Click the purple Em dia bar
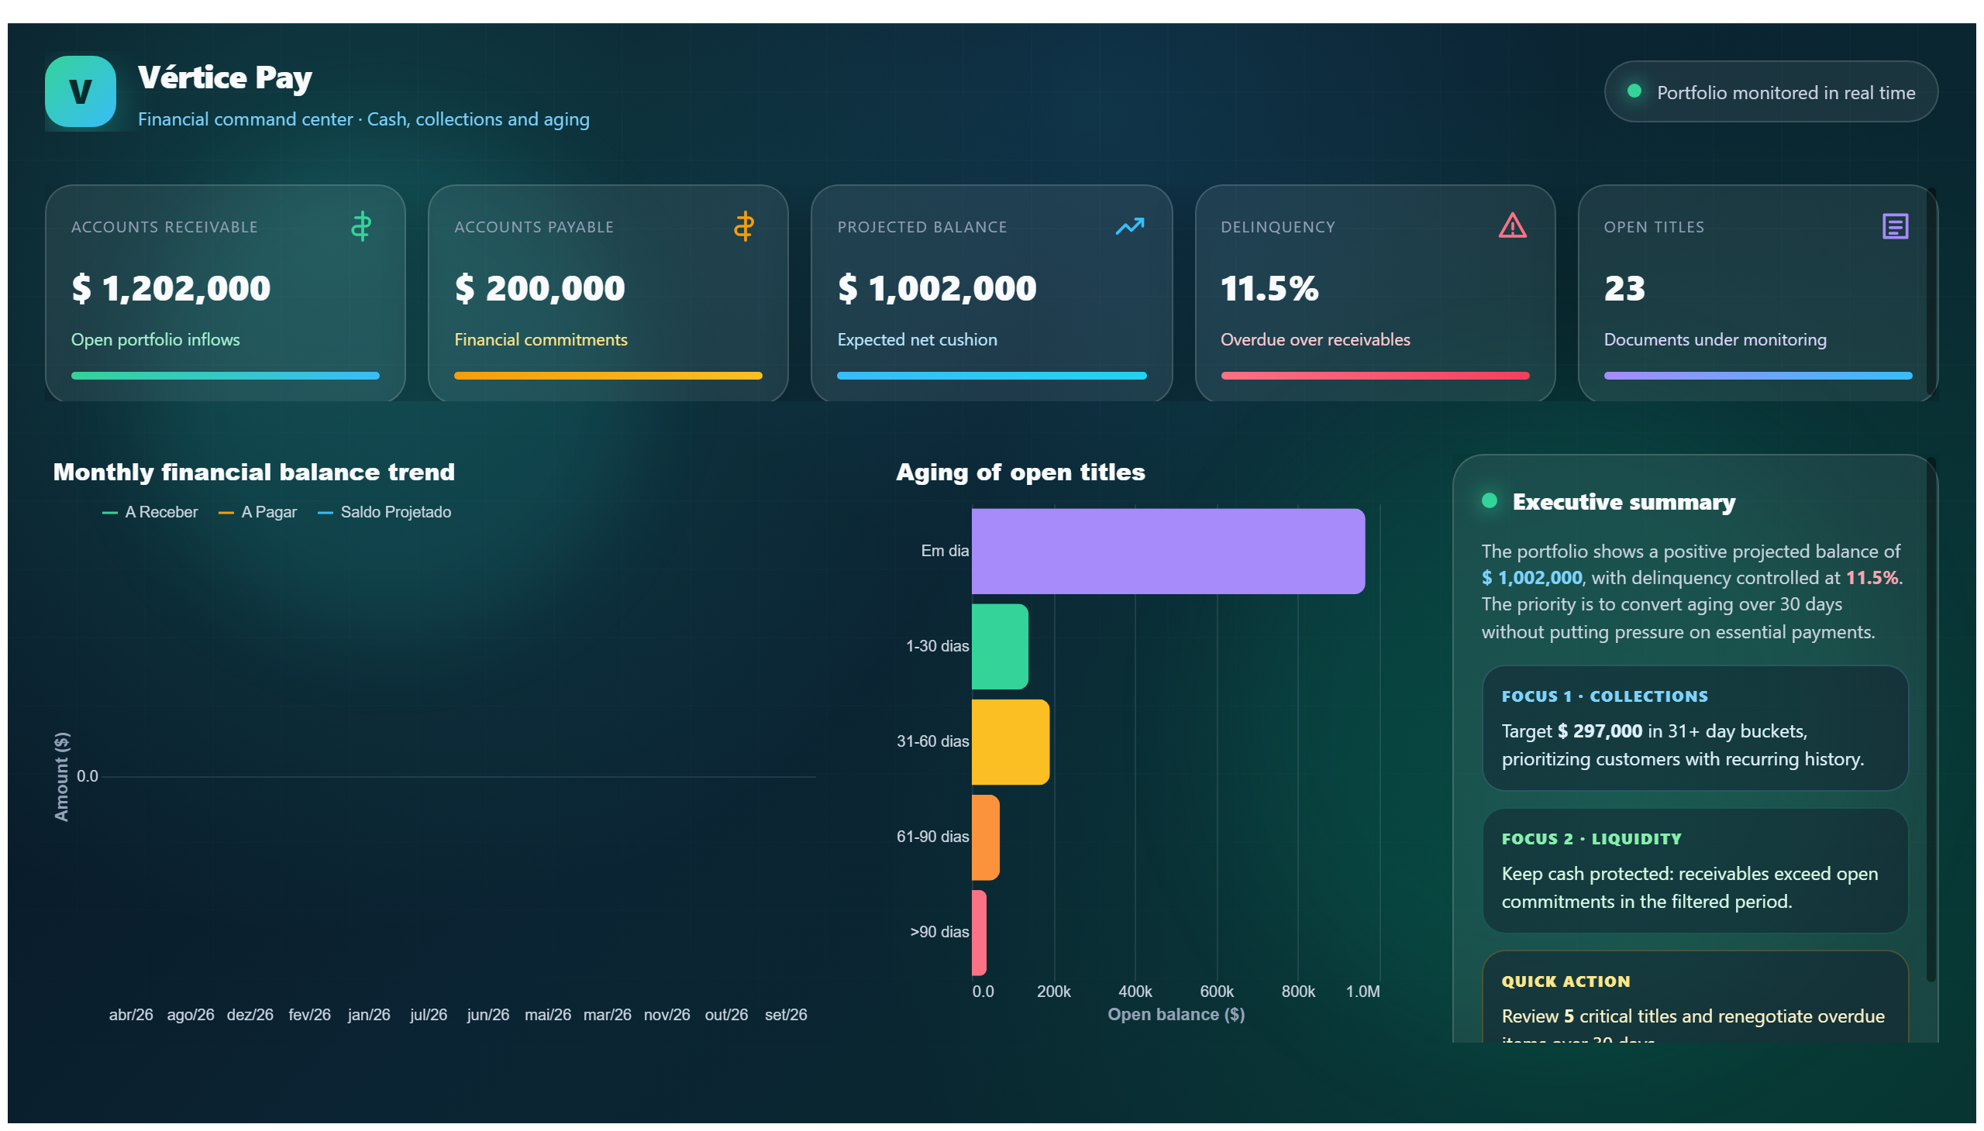1984x1131 pixels. point(1168,552)
